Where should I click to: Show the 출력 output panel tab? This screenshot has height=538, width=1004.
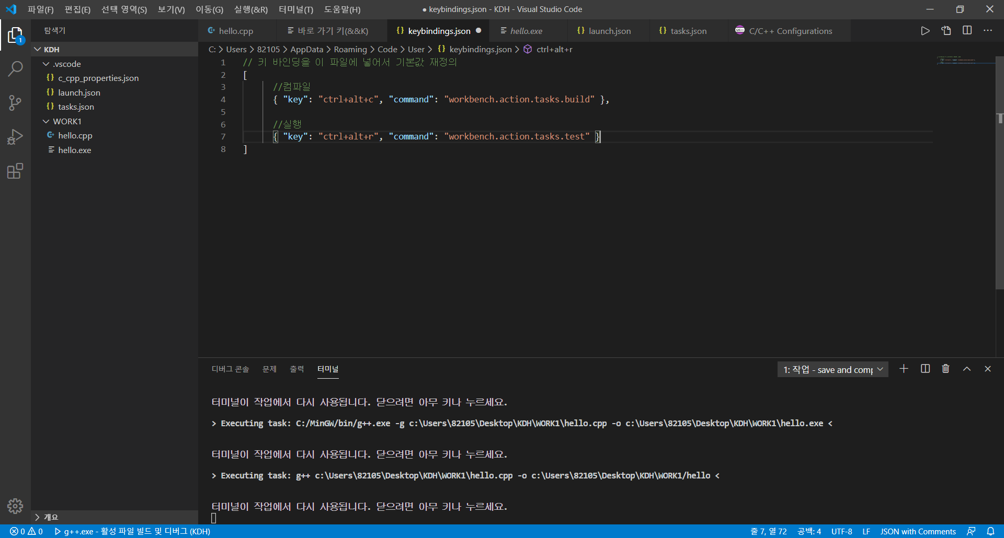296,369
